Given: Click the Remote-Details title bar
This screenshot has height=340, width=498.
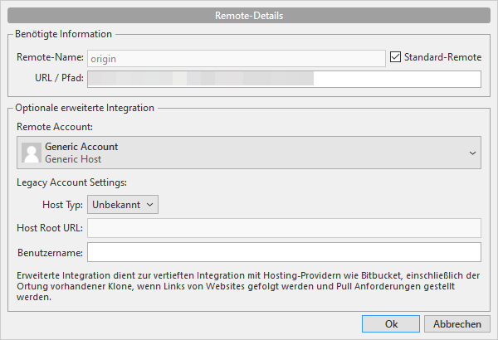Looking at the screenshot, I should 249,15.
